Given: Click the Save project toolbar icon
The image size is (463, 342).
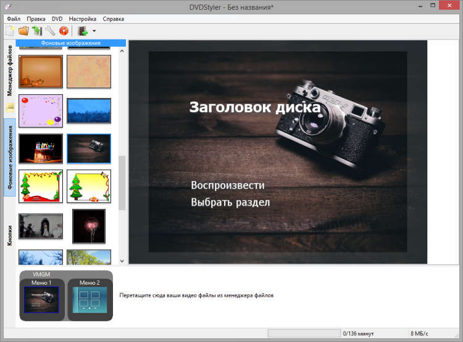Looking at the screenshot, I should click(x=37, y=31).
